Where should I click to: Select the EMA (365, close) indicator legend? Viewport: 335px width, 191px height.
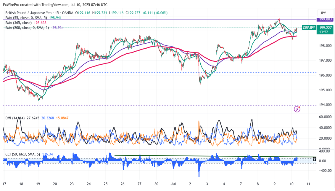click(x=18, y=23)
